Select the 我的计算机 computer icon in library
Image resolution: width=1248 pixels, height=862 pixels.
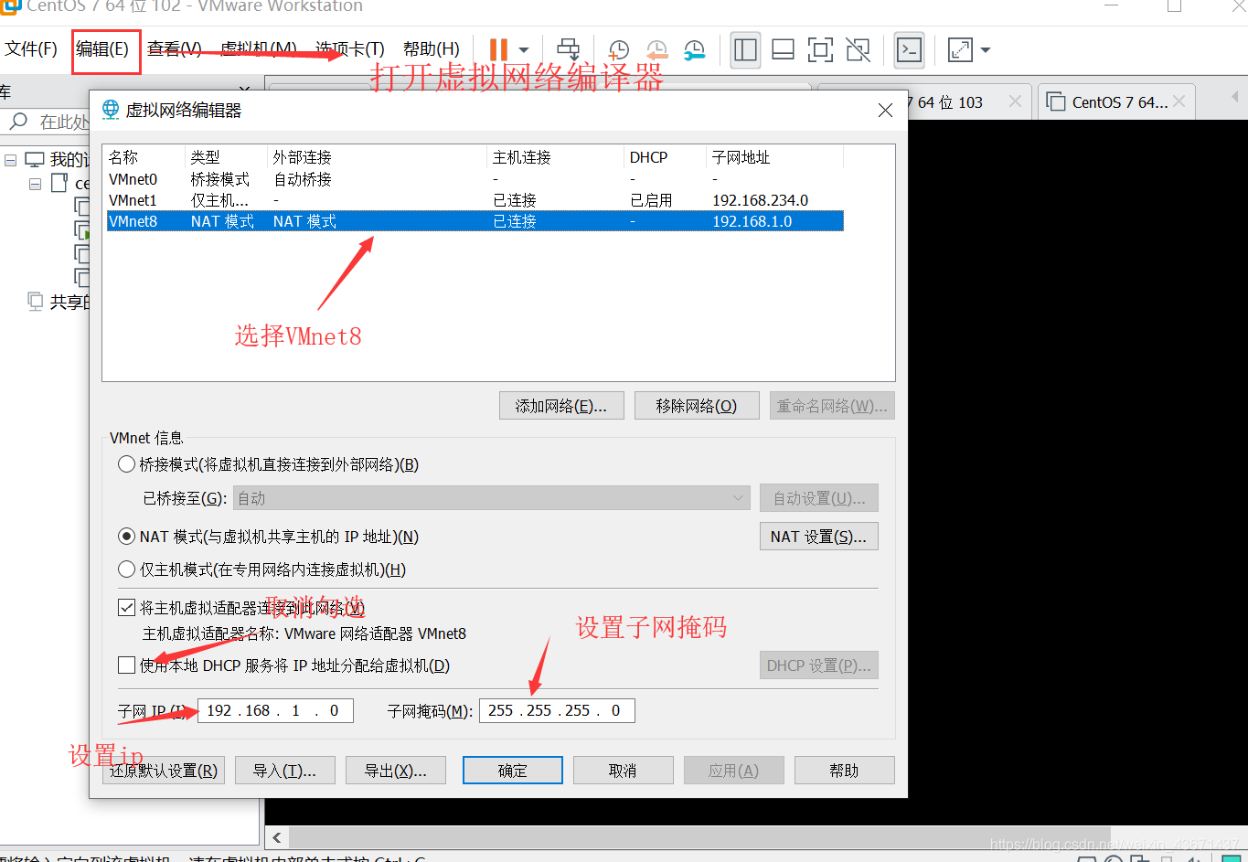pos(35,160)
